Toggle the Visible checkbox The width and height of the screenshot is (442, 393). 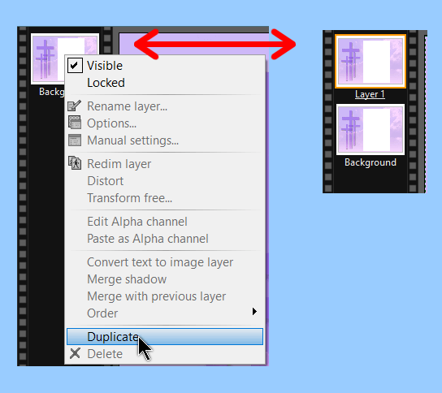(75, 65)
